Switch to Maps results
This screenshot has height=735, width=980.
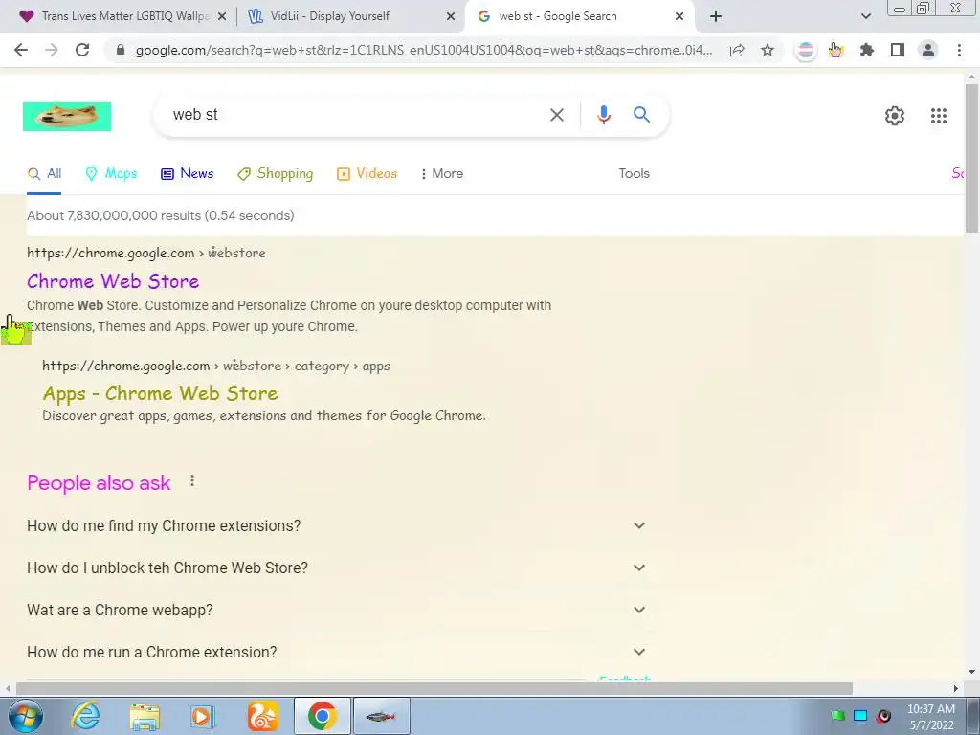tap(111, 174)
